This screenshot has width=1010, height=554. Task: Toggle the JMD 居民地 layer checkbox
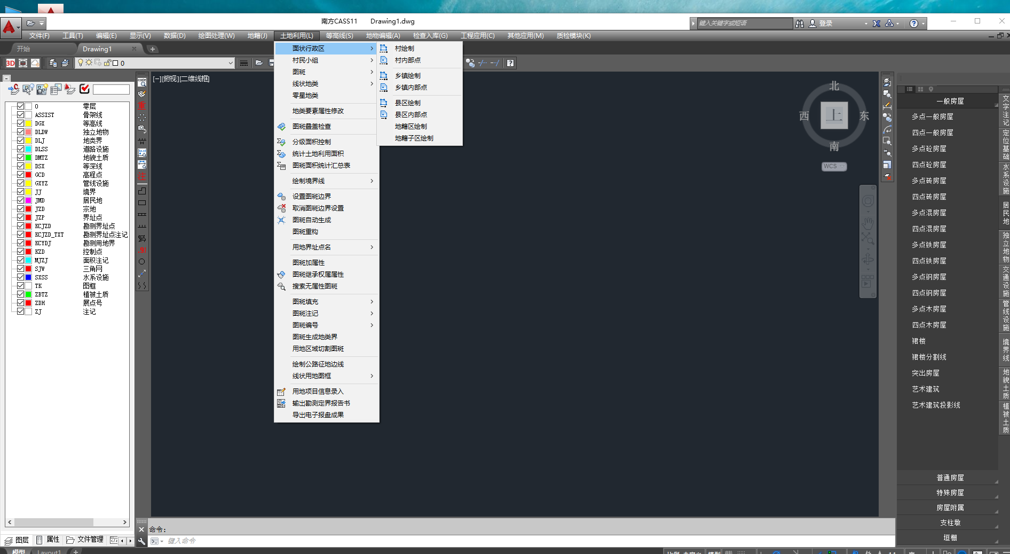pyautogui.click(x=21, y=200)
